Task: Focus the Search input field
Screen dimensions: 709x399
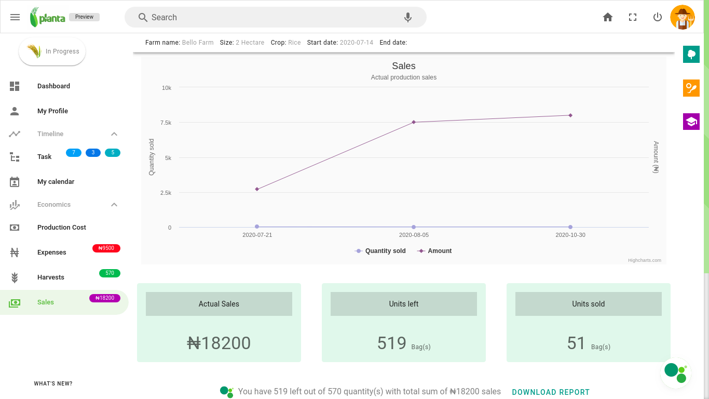Action: point(275,17)
